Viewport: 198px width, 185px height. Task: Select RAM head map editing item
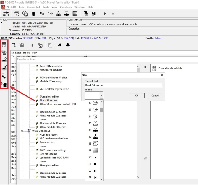[x=52, y=150]
